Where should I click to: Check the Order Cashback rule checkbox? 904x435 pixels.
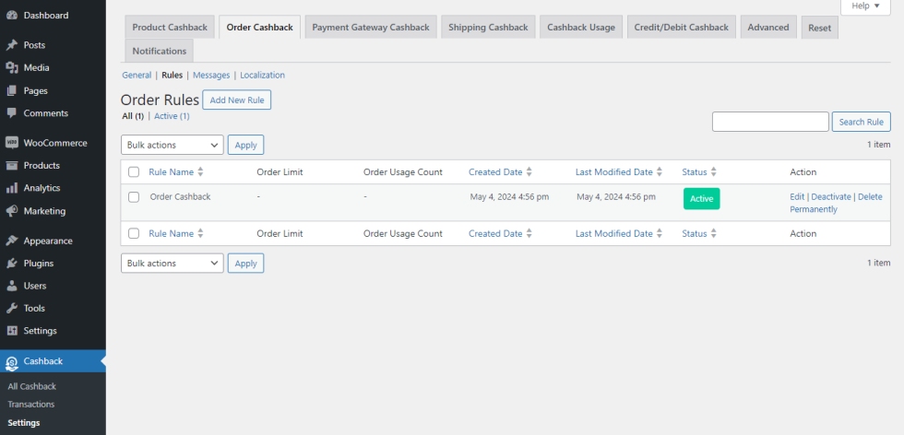click(x=134, y=197)
